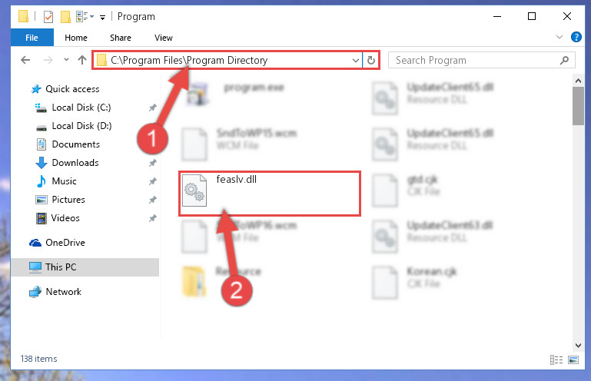The height and width of the screenshot is (381, 591).
Task: Switch to details view in status bar
Action: [556, 360]
